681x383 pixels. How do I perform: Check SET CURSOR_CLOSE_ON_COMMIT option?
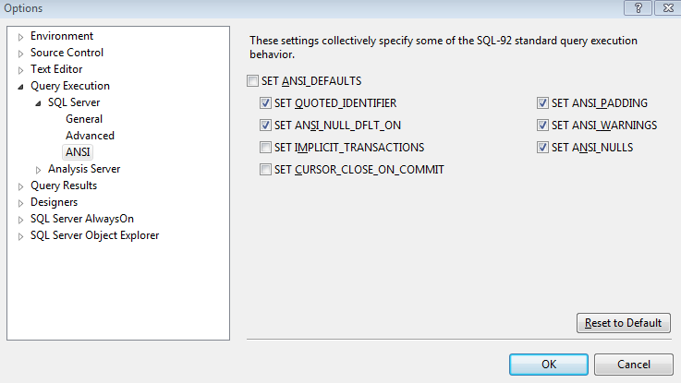tap(266, 170)
